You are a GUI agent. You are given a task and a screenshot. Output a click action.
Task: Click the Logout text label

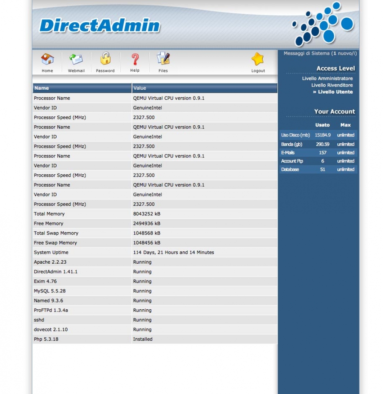tap(258, 71)
